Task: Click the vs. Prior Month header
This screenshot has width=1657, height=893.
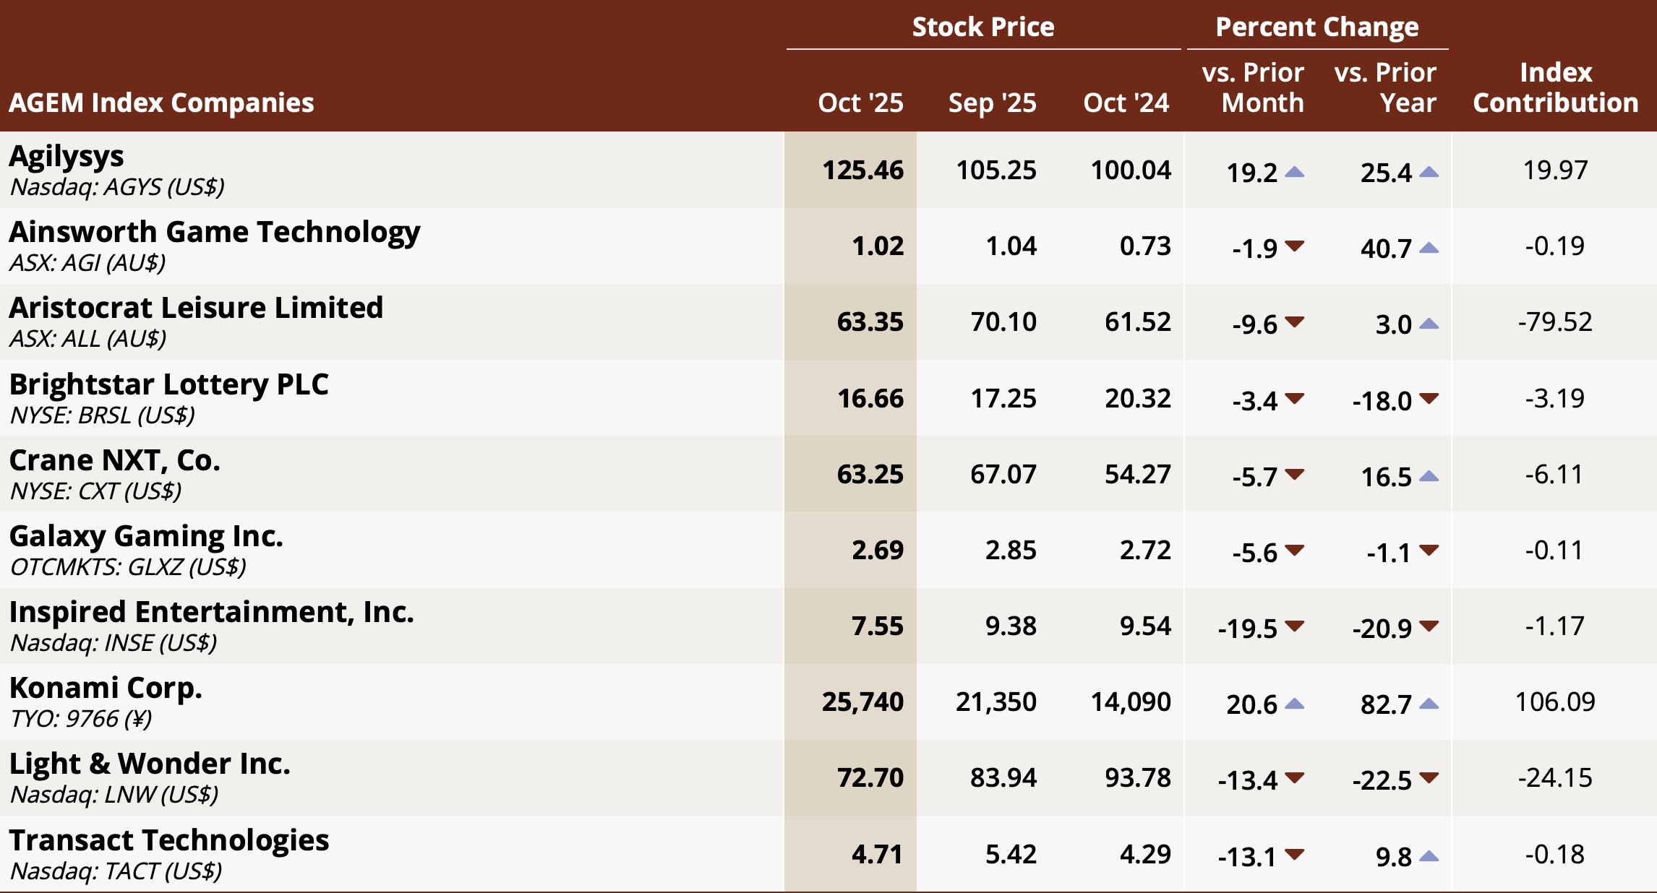Action: (x=1253, y=87)
